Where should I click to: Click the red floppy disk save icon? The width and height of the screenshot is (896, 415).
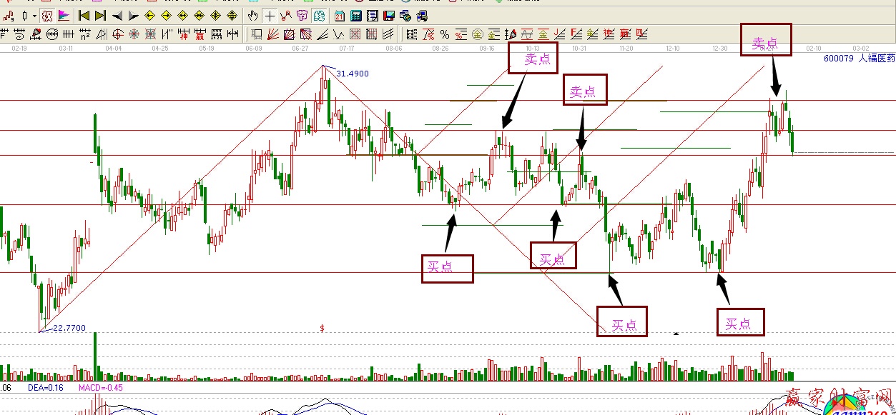(x=389, y=15)
